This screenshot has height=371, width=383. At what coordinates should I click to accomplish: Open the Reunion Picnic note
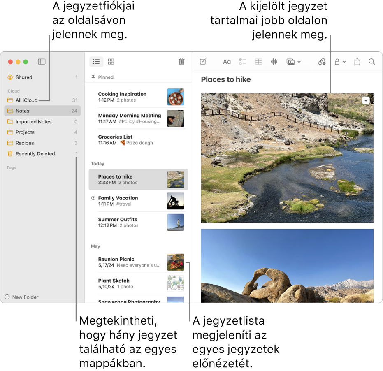coord(138,262)
